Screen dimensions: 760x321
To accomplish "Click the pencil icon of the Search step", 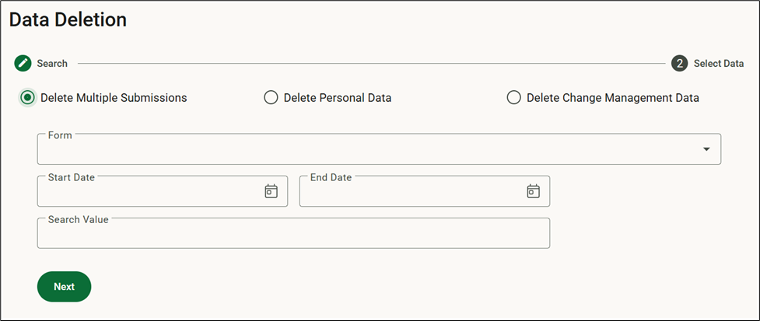I will (23, 64).
